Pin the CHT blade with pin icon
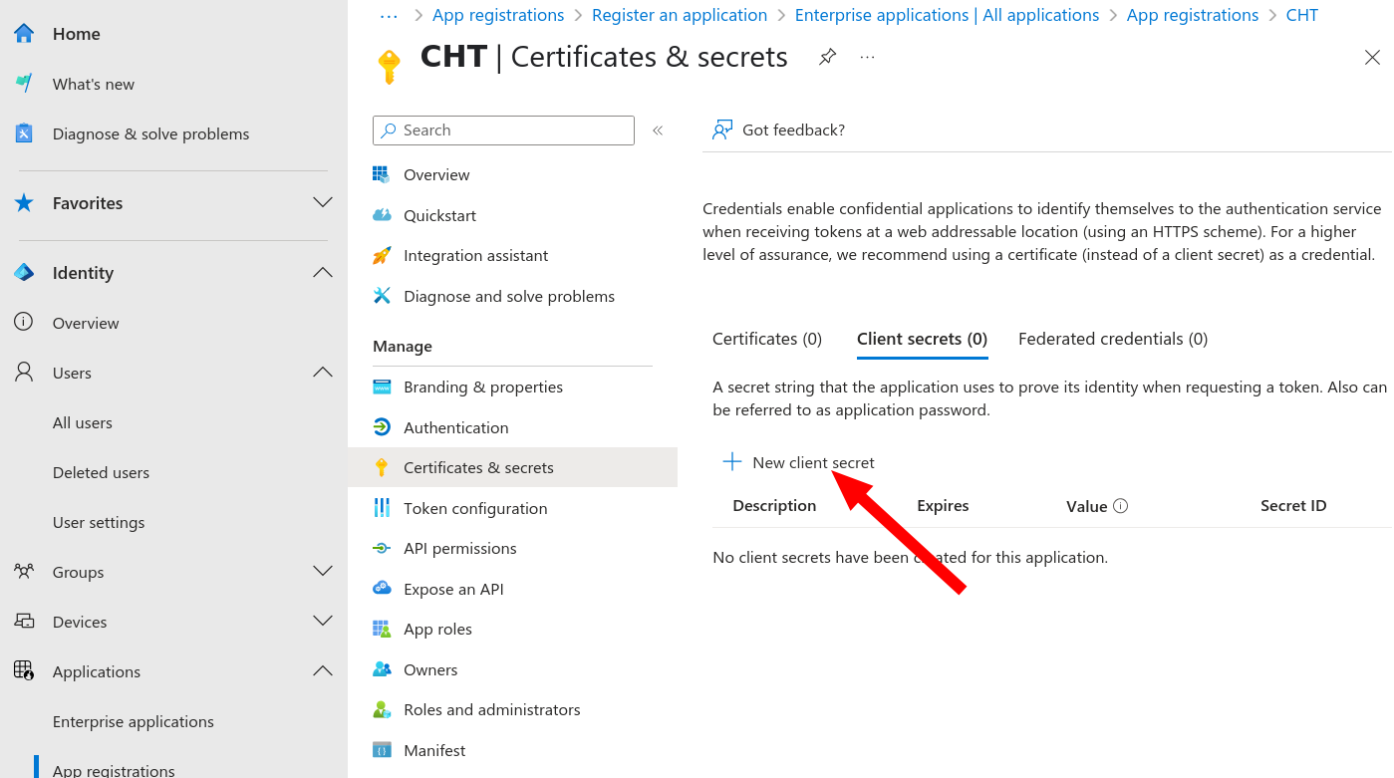Screen dimensions: 1394x778 827,57
